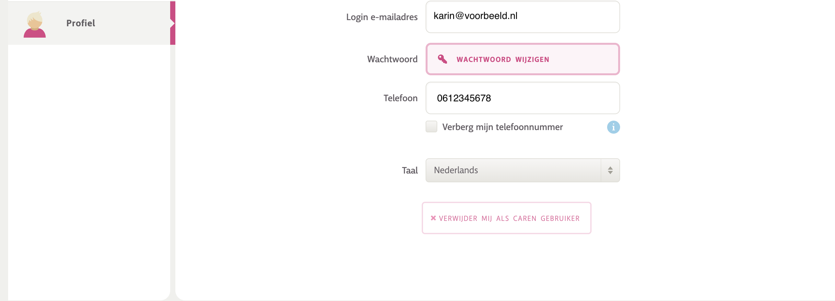Click the 'Wachtwoord' field label

pos(392,59)
